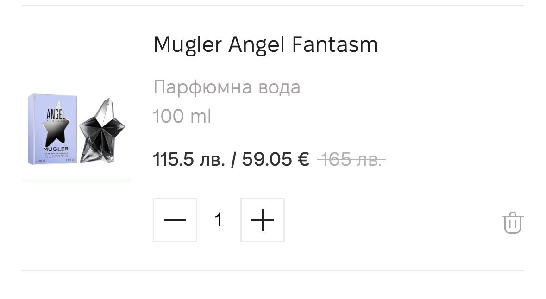546x299 pixels.
Task: Click the euro price 59.05 €
Action: pyautogui.click(x=276, y=159)
